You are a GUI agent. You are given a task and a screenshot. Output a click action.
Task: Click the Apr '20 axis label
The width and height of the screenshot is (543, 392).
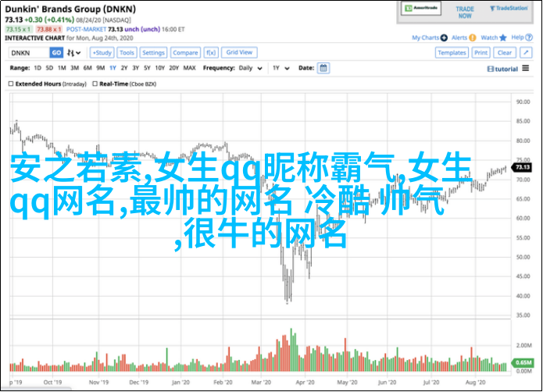pyautogui.click(x=305, y=383)
